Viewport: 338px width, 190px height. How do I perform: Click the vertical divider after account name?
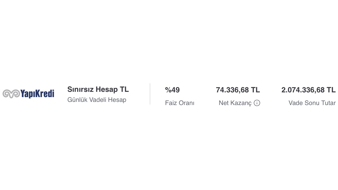(150, 94)
